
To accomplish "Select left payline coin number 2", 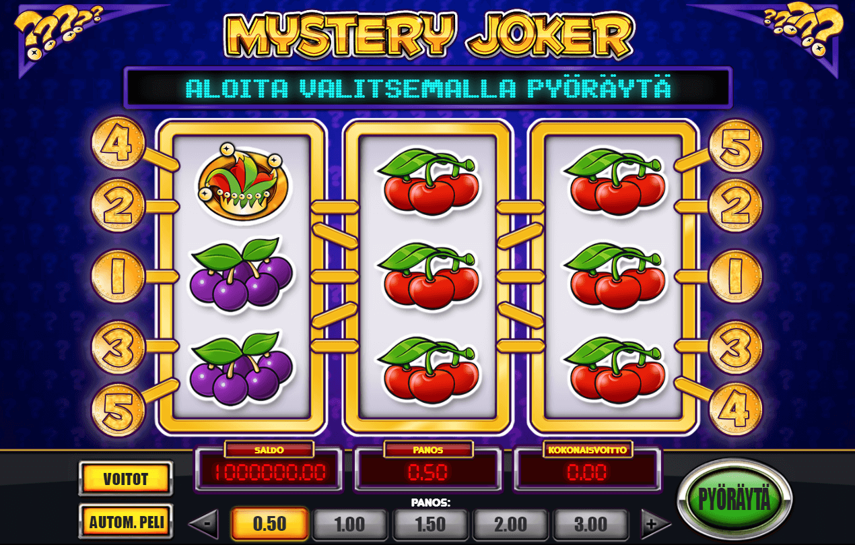I will pyautogui.click(x=118, y=206).
